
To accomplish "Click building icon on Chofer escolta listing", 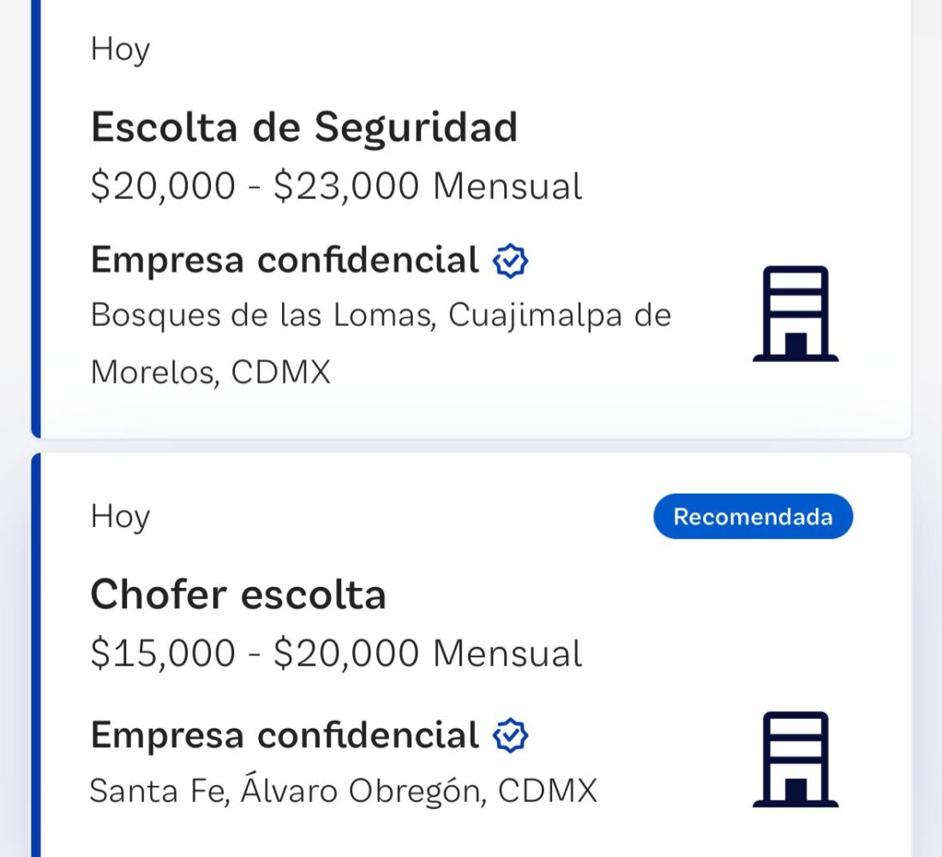I will click(795, 759).
